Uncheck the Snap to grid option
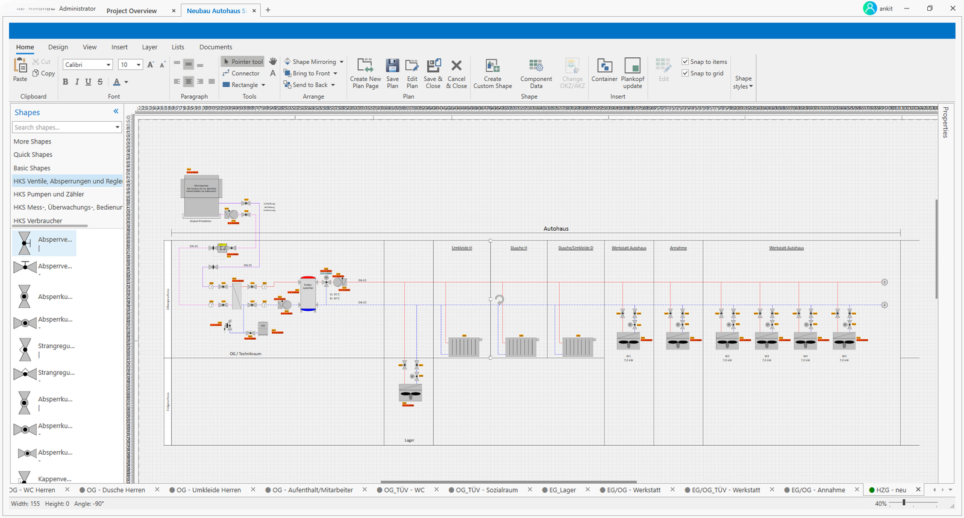964x518 pixels. point(685,73)
